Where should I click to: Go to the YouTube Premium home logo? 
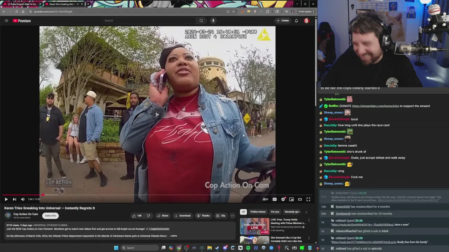22,21
